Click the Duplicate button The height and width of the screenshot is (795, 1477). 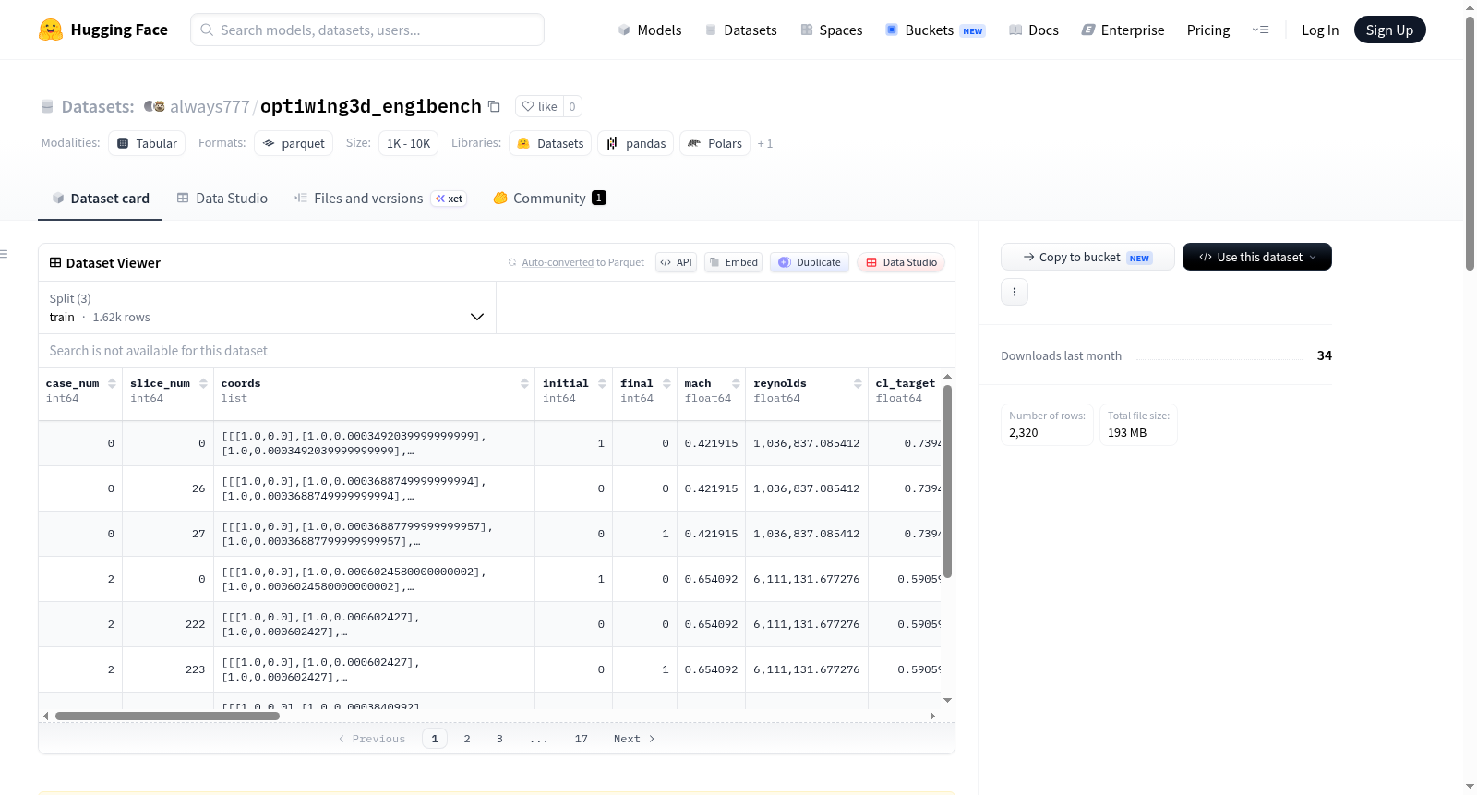coord(810,262)
